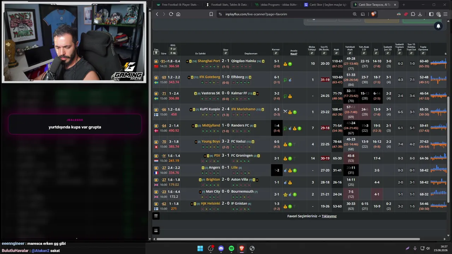Click green up-arrow icon in Young Boys row

290,144
